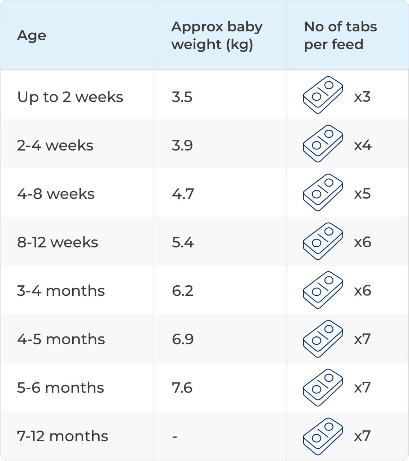
Task: Click the Age column header
Action: point(32,36)
